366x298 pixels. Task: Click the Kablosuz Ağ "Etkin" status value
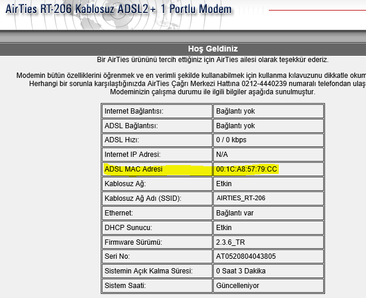click(x=225, y=184)
